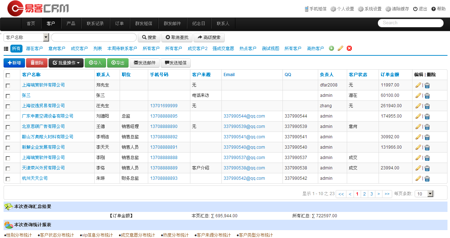Screen dimensions: 450x238
Task: Click the 发送短信 button
Action: tap(176, 63)
